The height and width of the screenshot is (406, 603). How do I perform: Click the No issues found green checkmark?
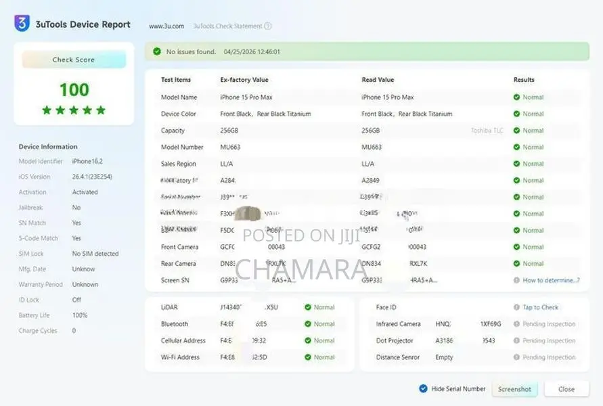[x=157, y=51]
